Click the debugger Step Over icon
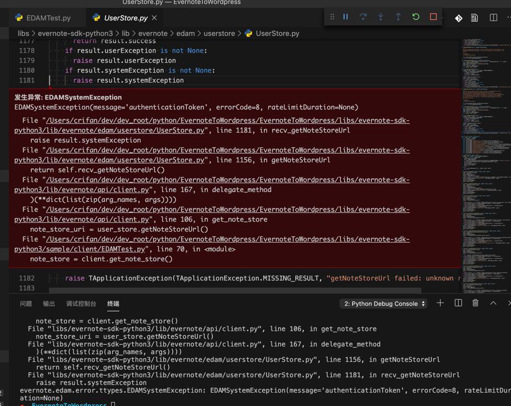Screen dimensions: 511x406 coord(363,17)
